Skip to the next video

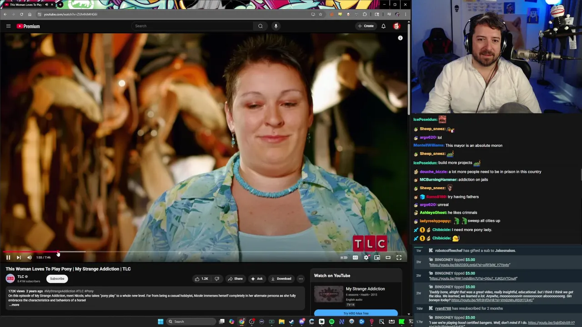click(x=19, y=258)
